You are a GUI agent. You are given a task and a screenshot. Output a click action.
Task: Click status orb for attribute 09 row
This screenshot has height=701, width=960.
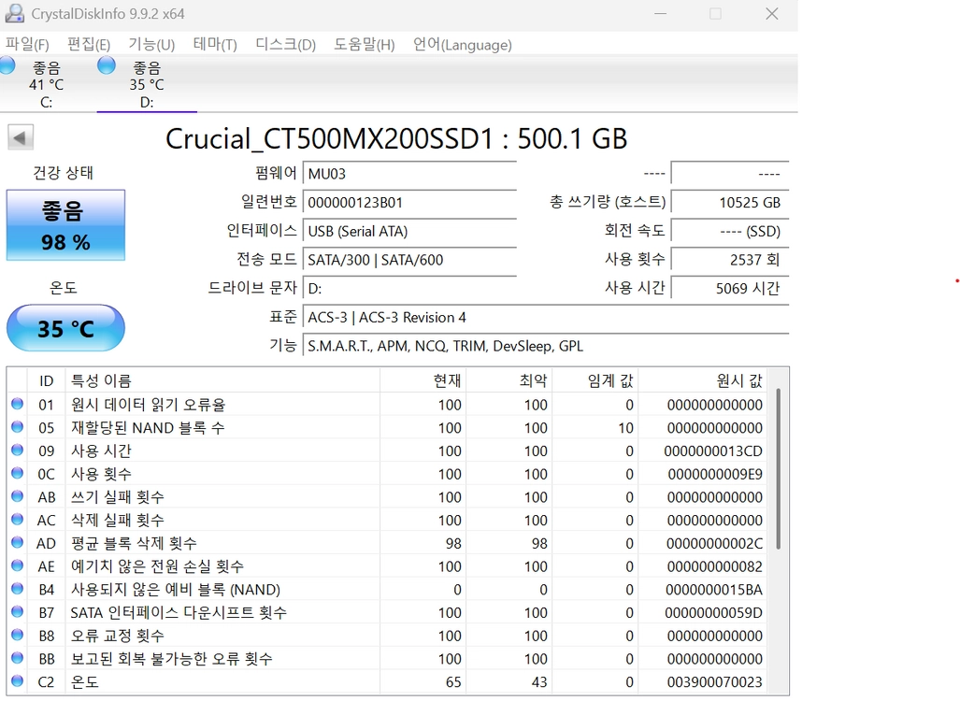(x=17, y=451)
